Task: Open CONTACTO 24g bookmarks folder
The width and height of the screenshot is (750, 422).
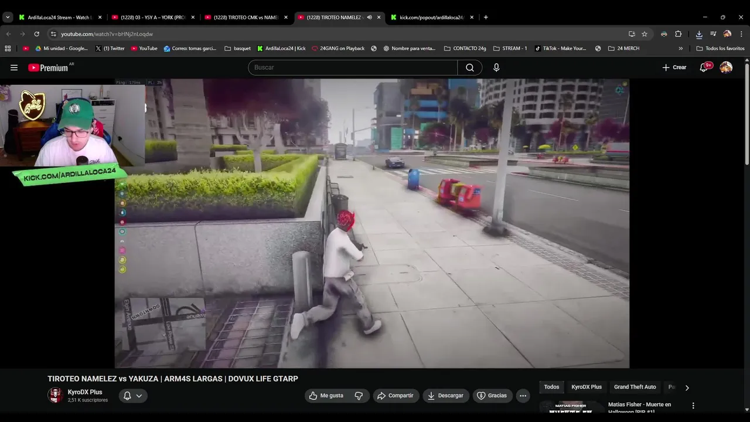Action: [x=465, y=49]
